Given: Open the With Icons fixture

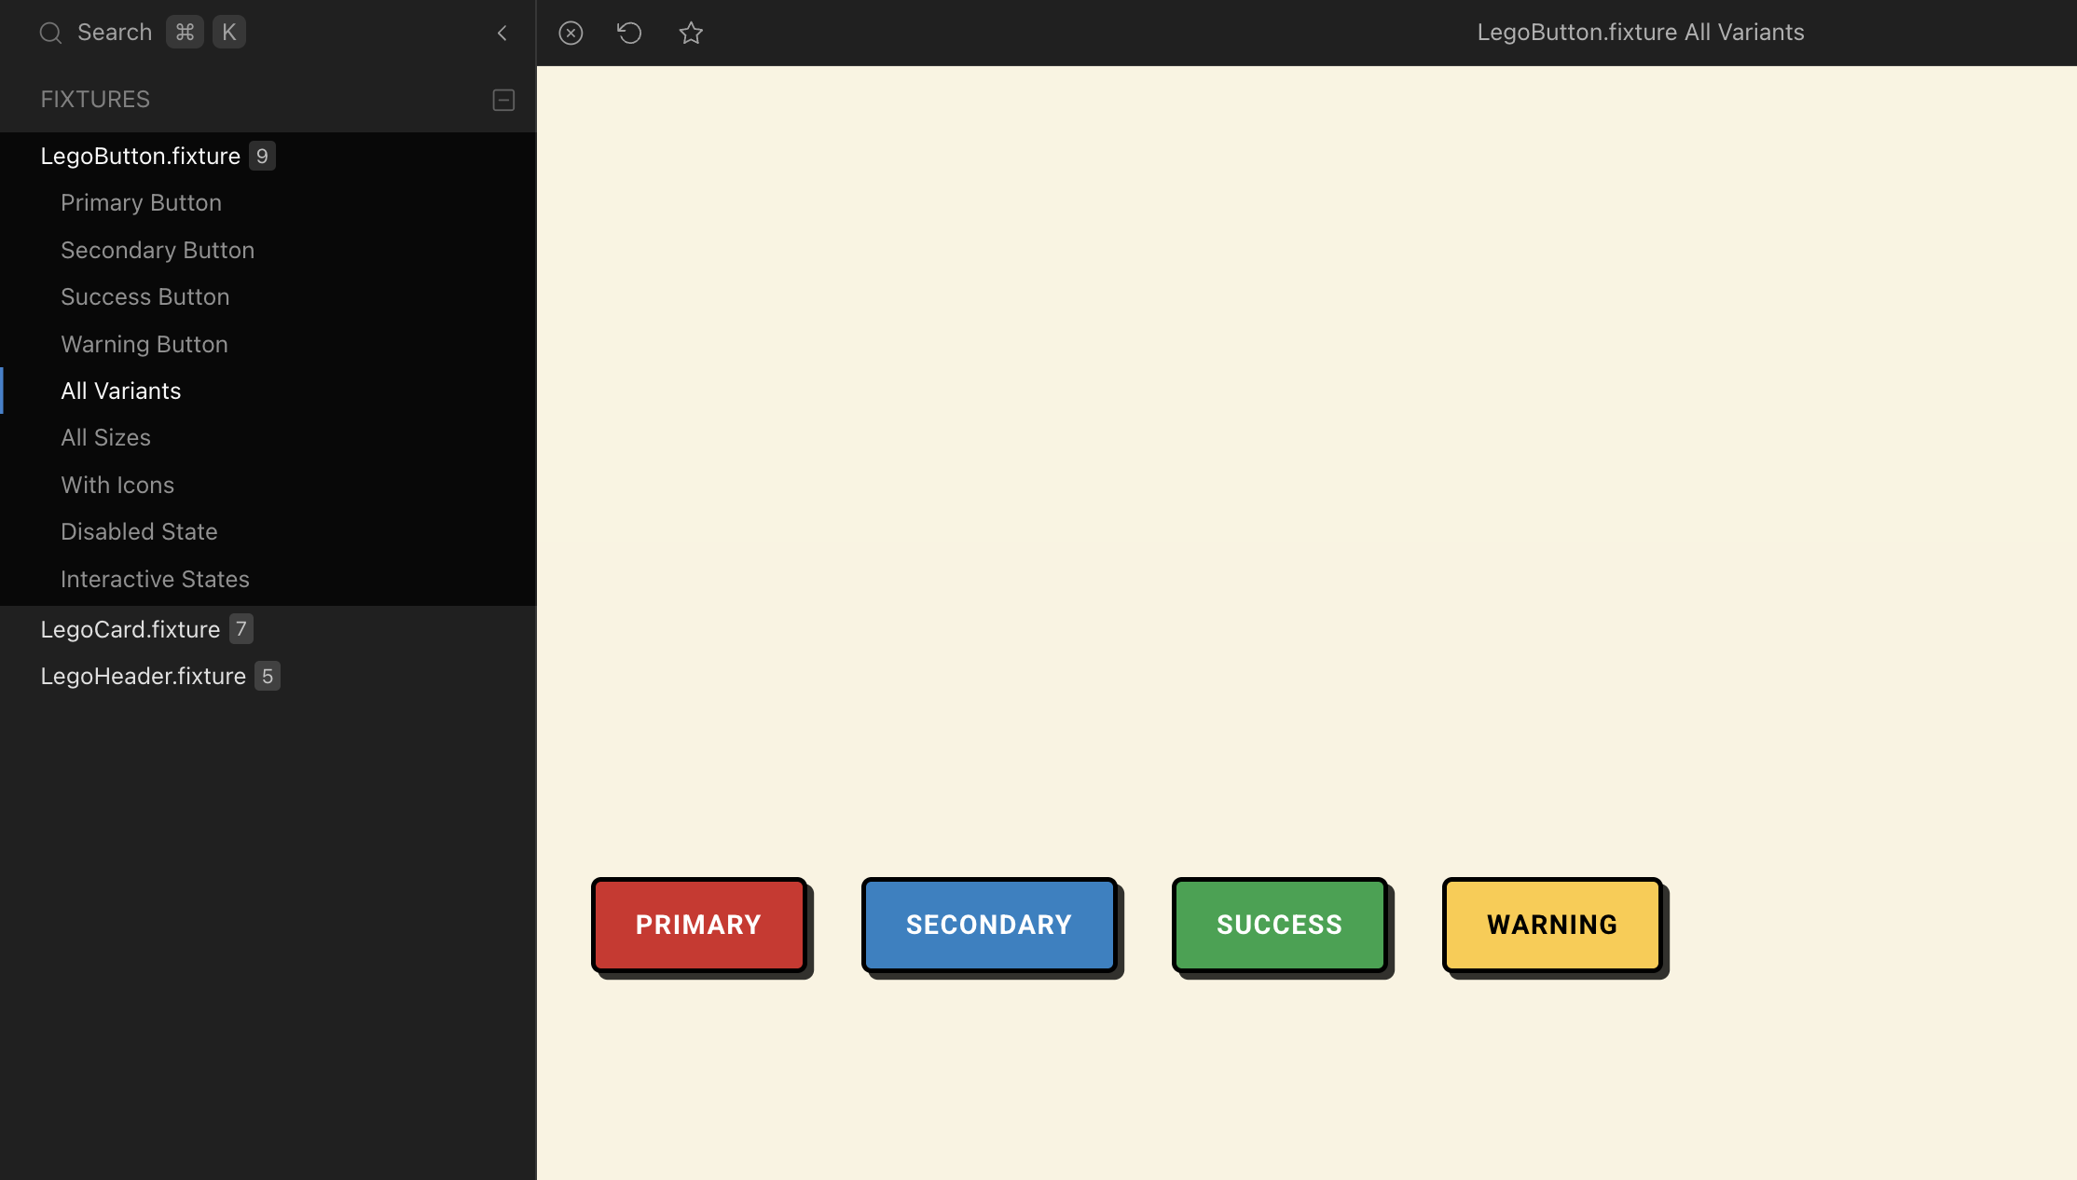Looking at the screenshot, I should 117,485.
